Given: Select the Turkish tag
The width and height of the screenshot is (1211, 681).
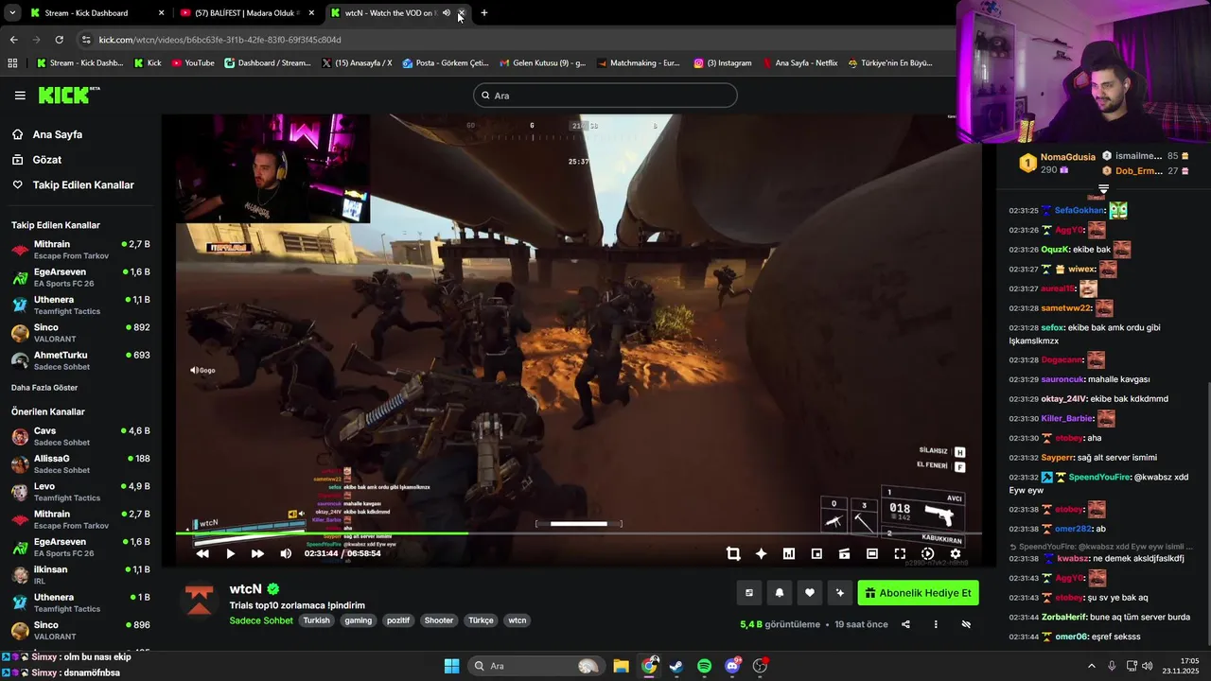Looking at the screenshot, I should pyautogui.click(x=316, y=620).
